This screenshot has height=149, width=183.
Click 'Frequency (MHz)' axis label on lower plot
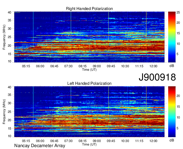coord(4,112)
